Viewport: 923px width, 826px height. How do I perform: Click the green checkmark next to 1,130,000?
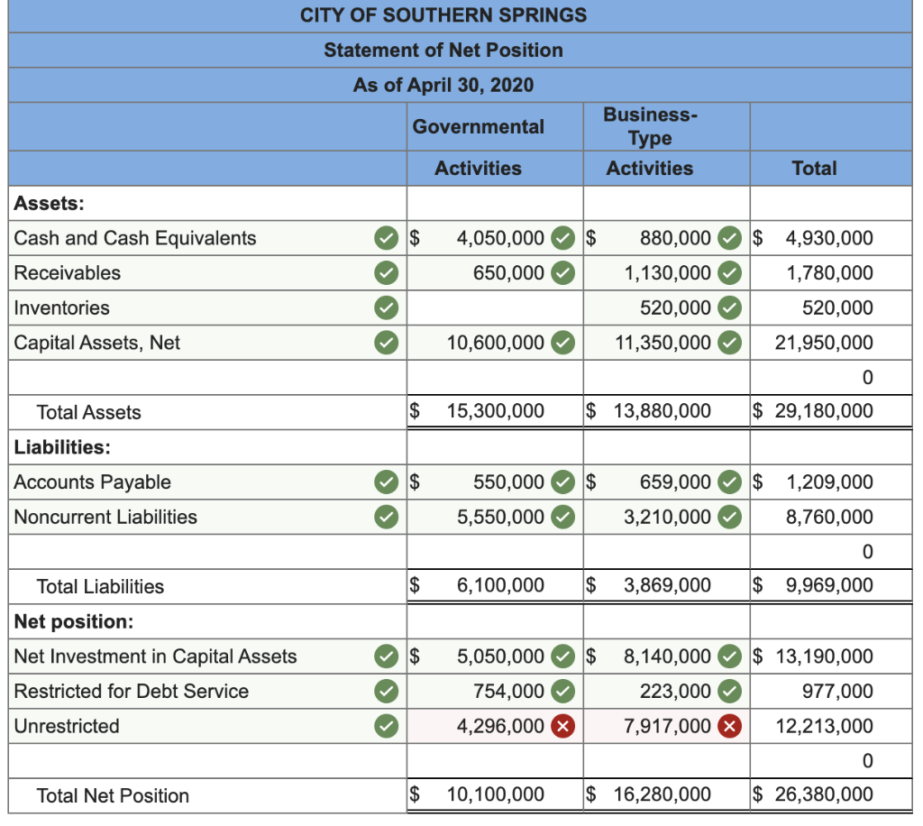pyautogui.click(x=730, y=272)
